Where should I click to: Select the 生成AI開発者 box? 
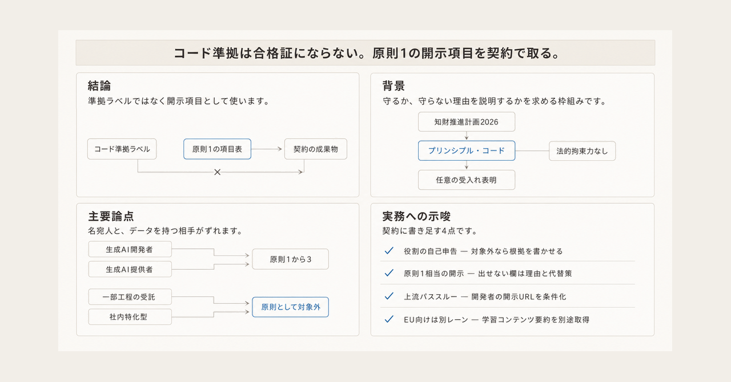[x=130, y=249]
